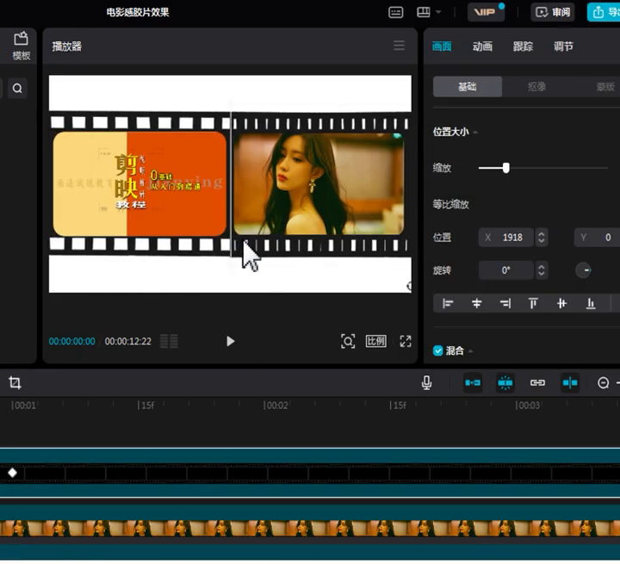Click the woman image in preview
Screen dimensions: 620x564
319,183
